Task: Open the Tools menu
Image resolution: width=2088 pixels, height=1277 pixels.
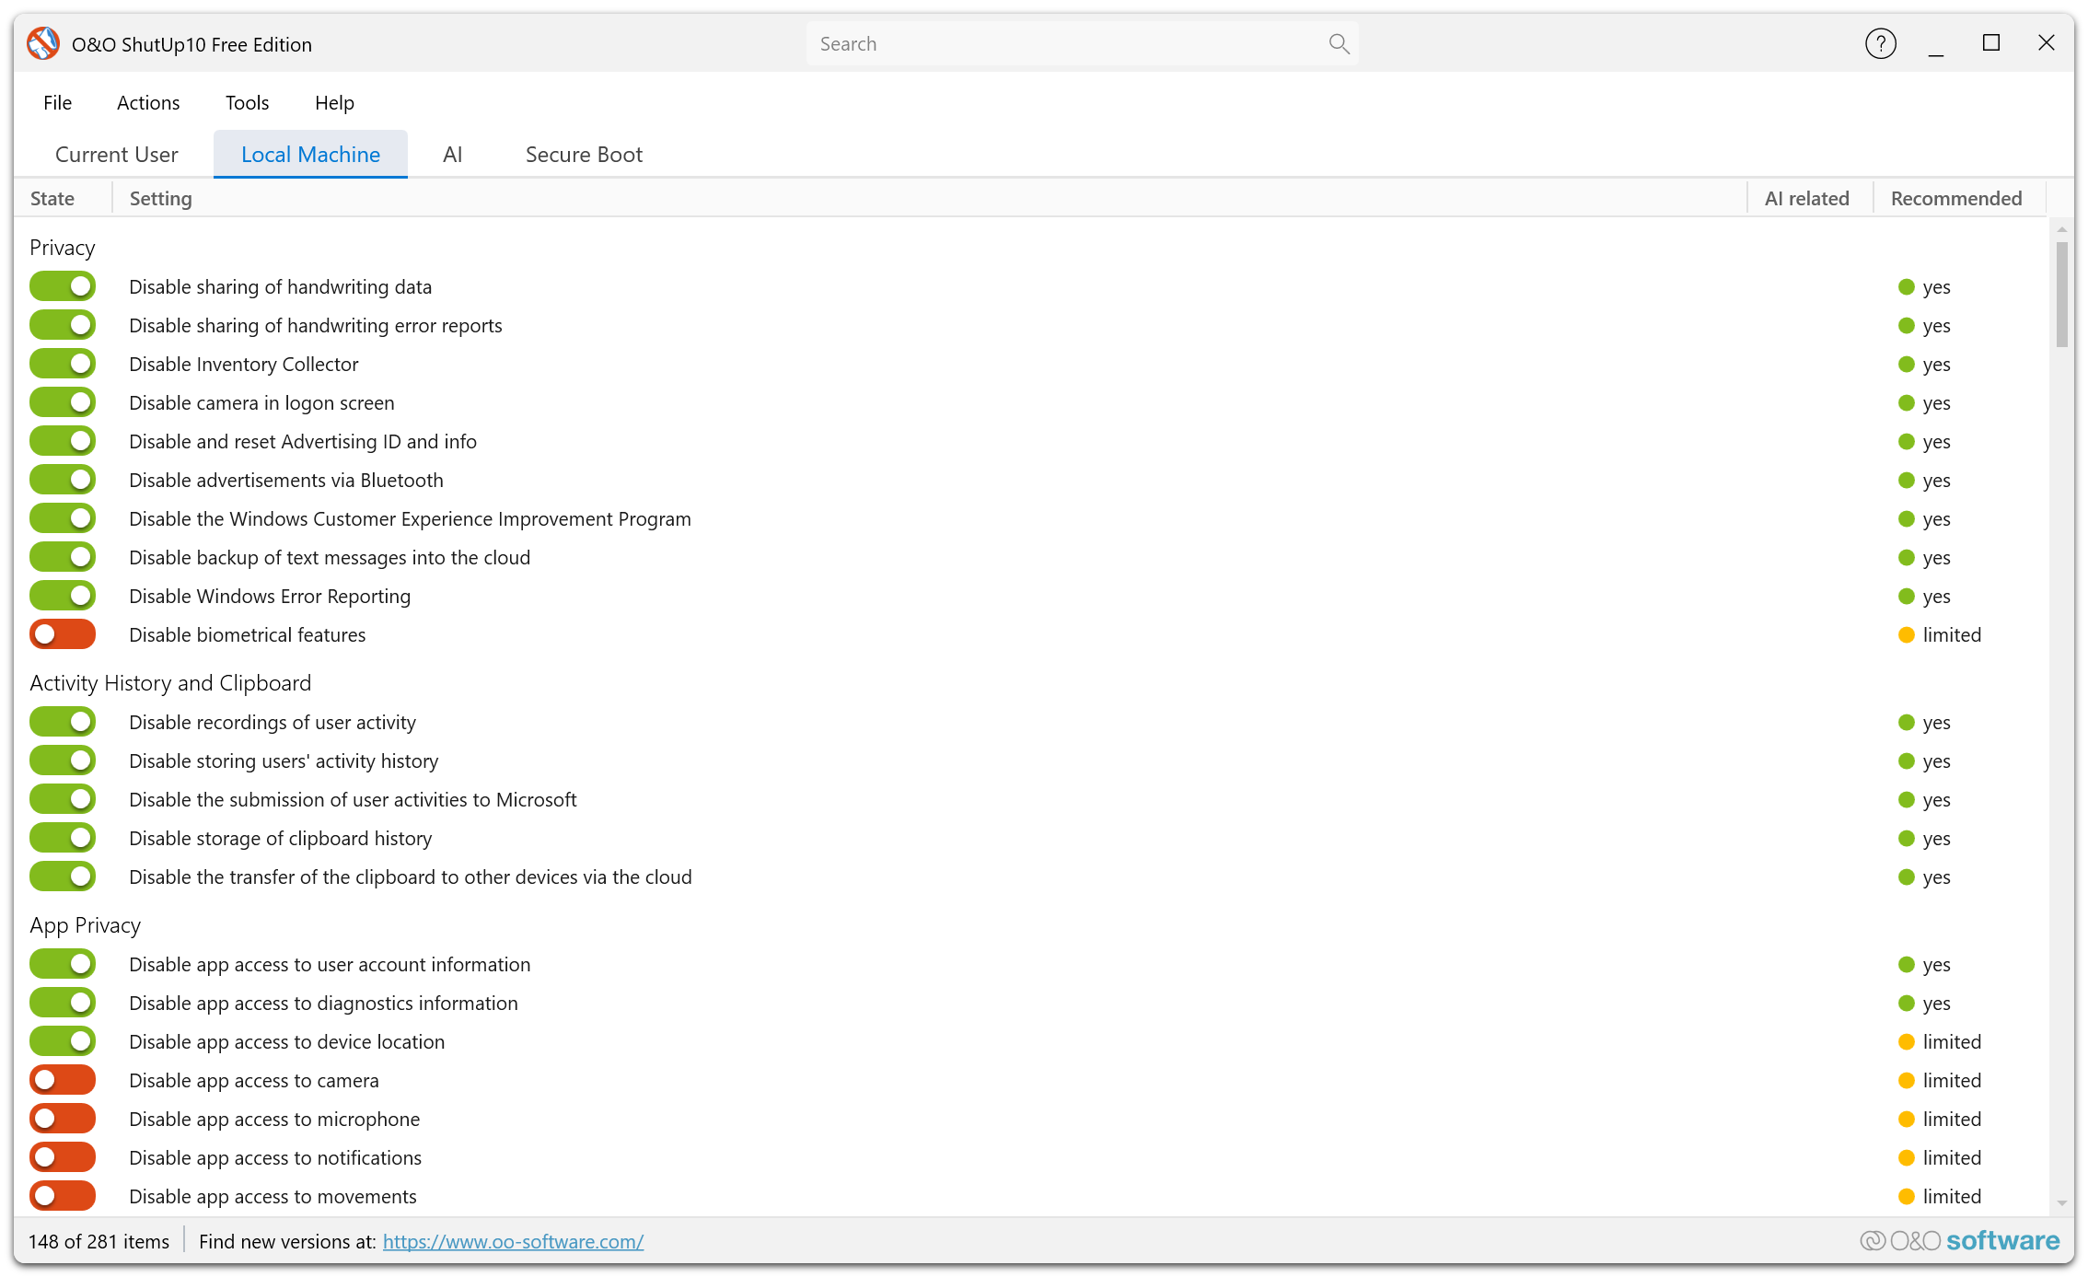Action: click(x=247, y=102)
